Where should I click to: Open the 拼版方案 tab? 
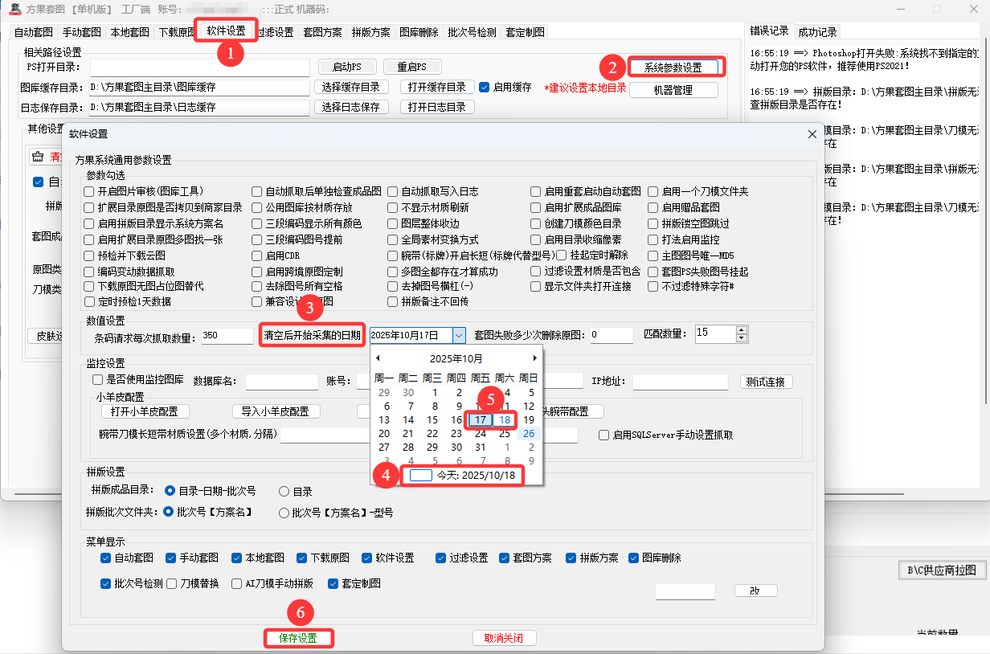pyautogui.click(x=370, y=32)
